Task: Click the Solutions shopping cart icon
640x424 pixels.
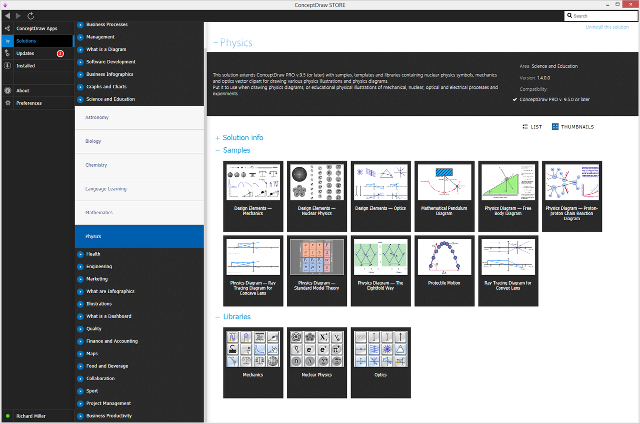Action: (7, 41)
